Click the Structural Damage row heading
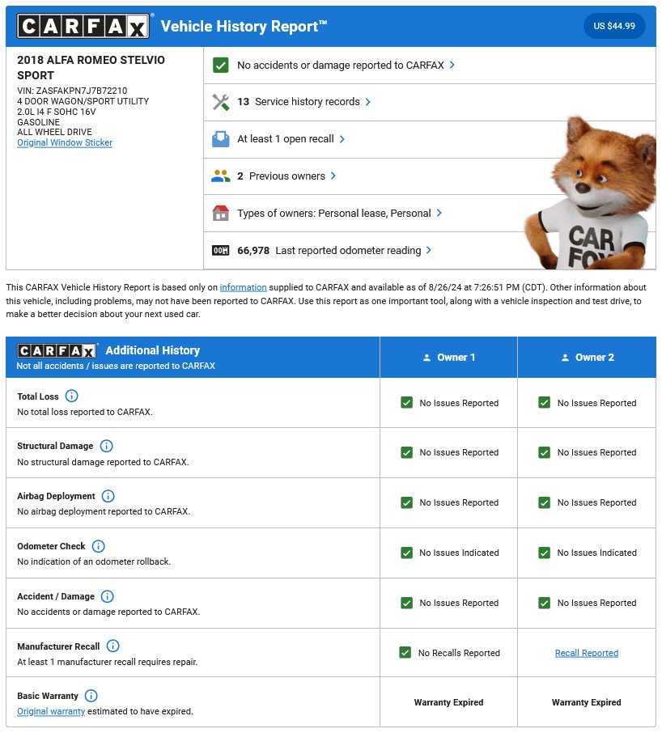The width and height of the screenshot is (662, 733). tap(55, 446)
